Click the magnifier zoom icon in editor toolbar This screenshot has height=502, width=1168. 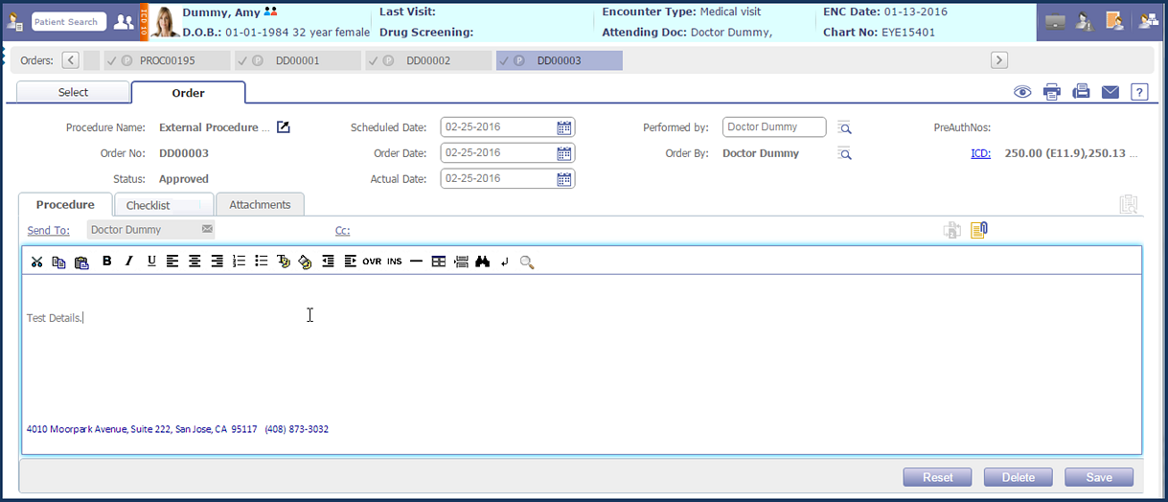tap(527, 262)
